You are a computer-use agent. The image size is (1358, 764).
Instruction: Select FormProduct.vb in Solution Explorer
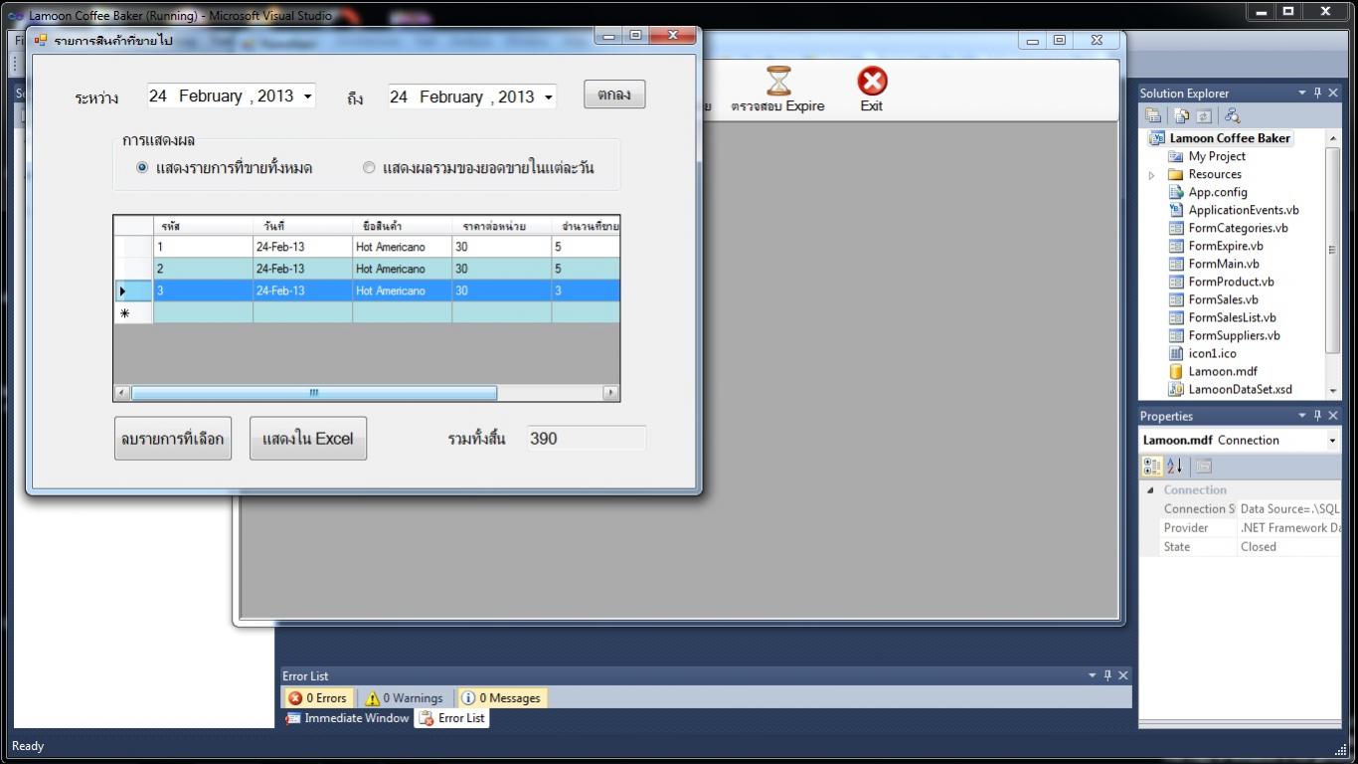1231,282
